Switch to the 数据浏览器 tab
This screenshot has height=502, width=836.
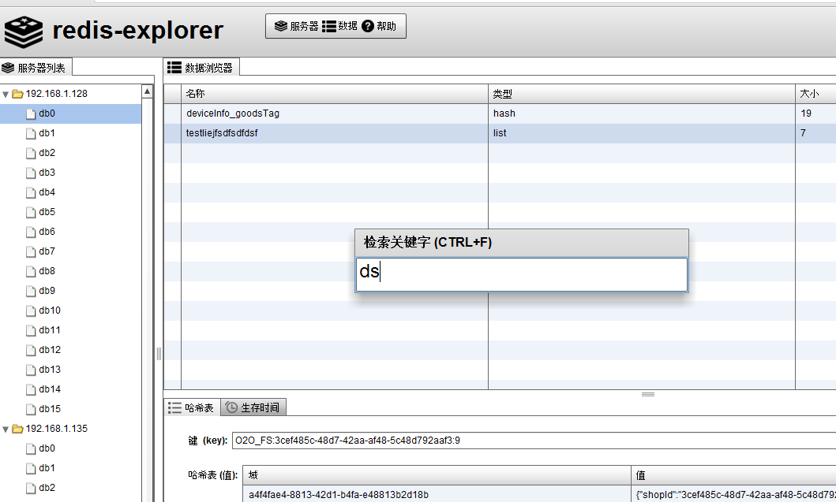click(x=201, y=68)
